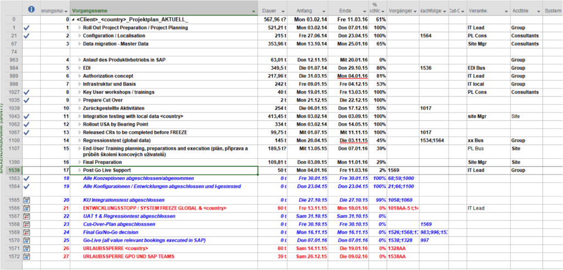Click calendar icon for URLAUBSSPERRE GPO UND SAP TEAMS
Screen dimensions: 563x270
(x=26, y=256)
